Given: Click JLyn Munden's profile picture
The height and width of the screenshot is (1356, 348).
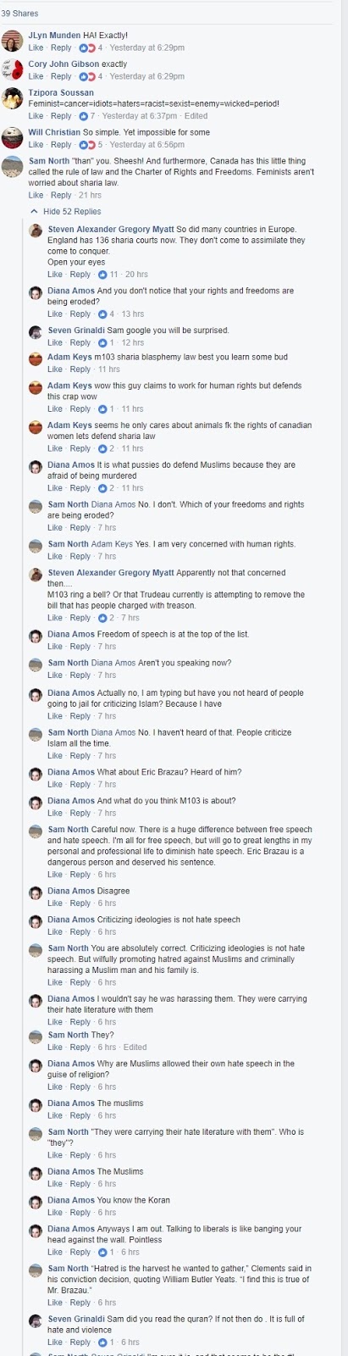Looking at the screenshot, I should pyautogui.click(x=12, y=41).
